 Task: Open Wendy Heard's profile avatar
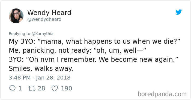tap(16, 16)
